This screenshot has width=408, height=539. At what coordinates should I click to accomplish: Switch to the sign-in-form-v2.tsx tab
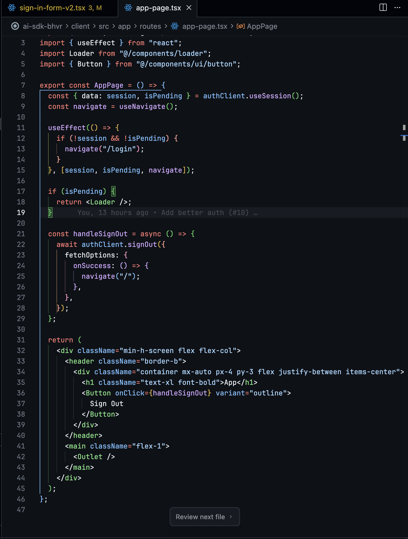pyautogui.click(x=60, y=8)
